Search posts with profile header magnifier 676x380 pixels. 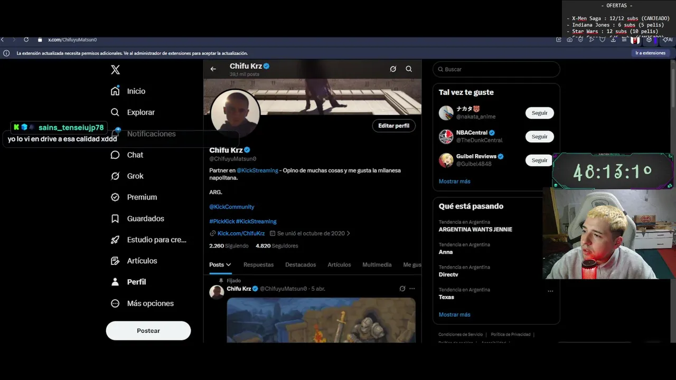pyautogui.click(x=409, y=69)
